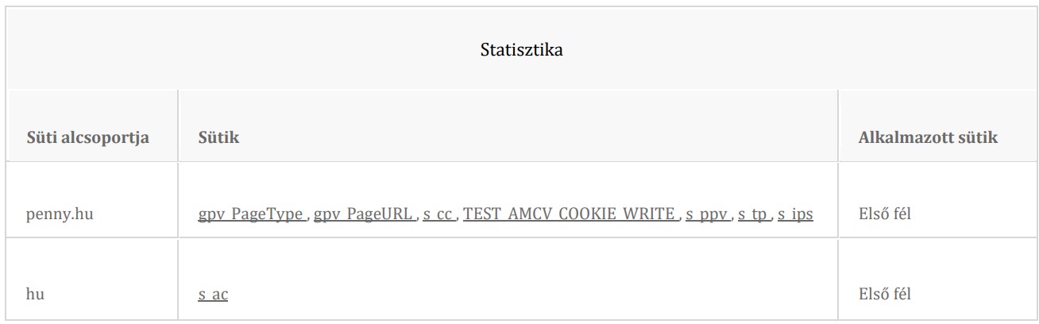Viewport: 1039px width, 324px height.
Task: Click the s_ips cookie link
Action: point(795,214)
